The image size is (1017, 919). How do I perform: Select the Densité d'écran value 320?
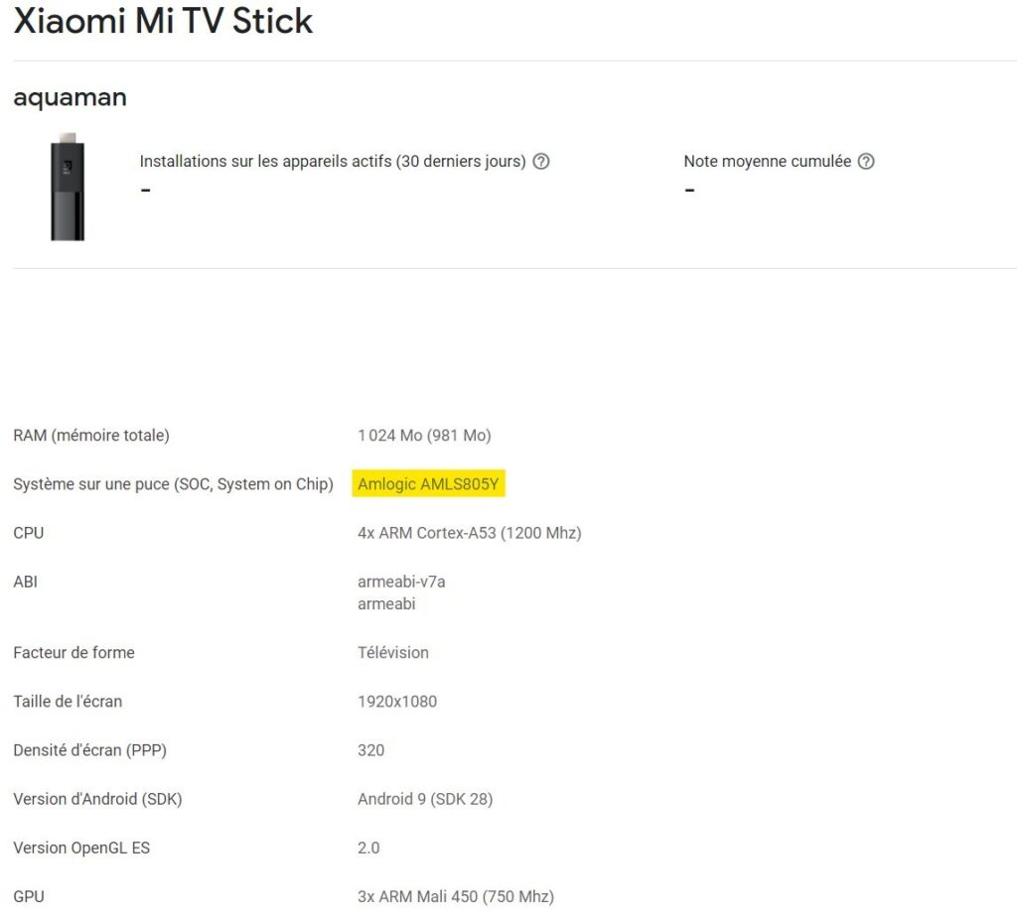click(369, 749)
